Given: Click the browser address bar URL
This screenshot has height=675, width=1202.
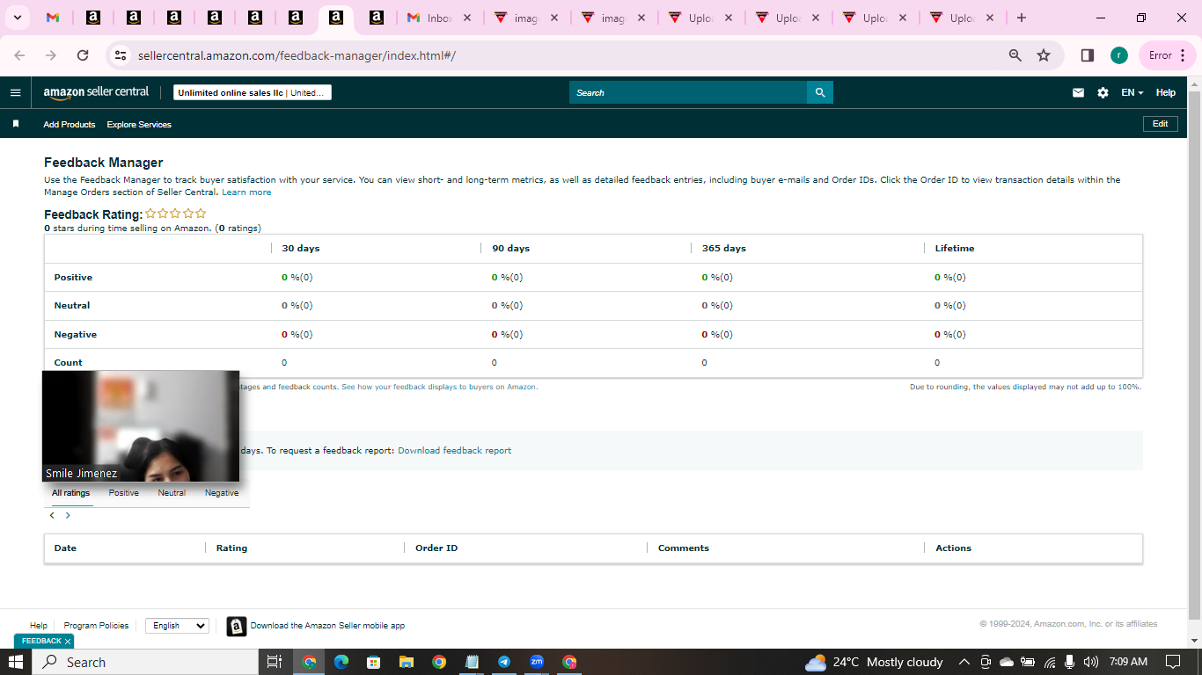Looking at the screenshot, I should pyautogui.click(x=297, y=55).
